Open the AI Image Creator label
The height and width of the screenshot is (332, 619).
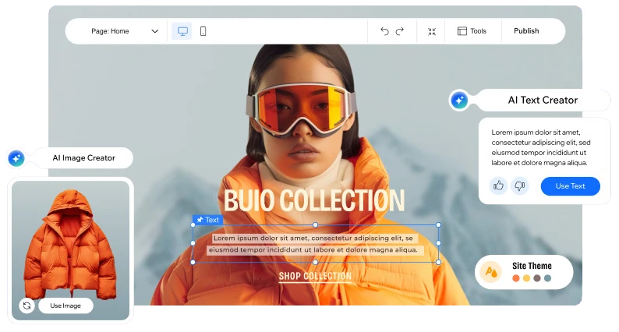83,158
